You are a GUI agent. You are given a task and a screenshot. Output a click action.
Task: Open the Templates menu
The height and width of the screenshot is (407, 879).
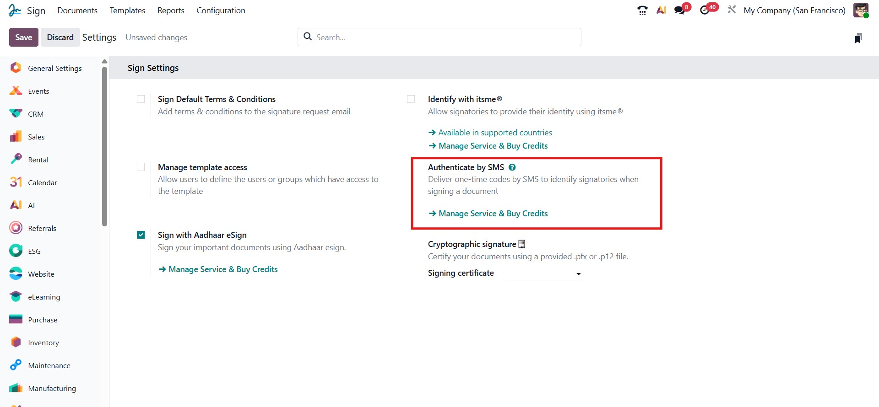pyautogui.click(x=127, y=11)
